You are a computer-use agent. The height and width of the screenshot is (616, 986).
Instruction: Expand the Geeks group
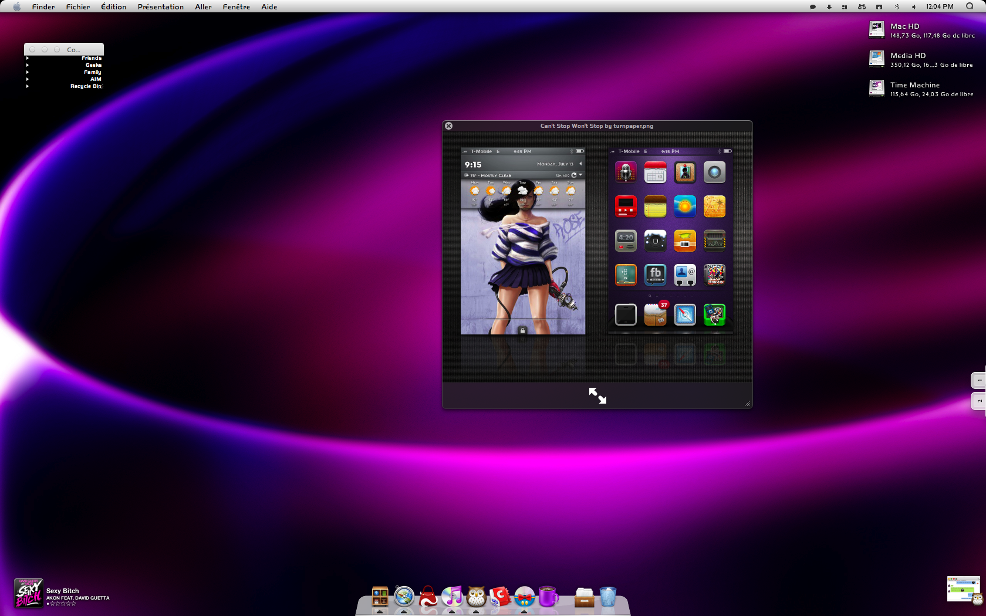(x=27, y=65)
